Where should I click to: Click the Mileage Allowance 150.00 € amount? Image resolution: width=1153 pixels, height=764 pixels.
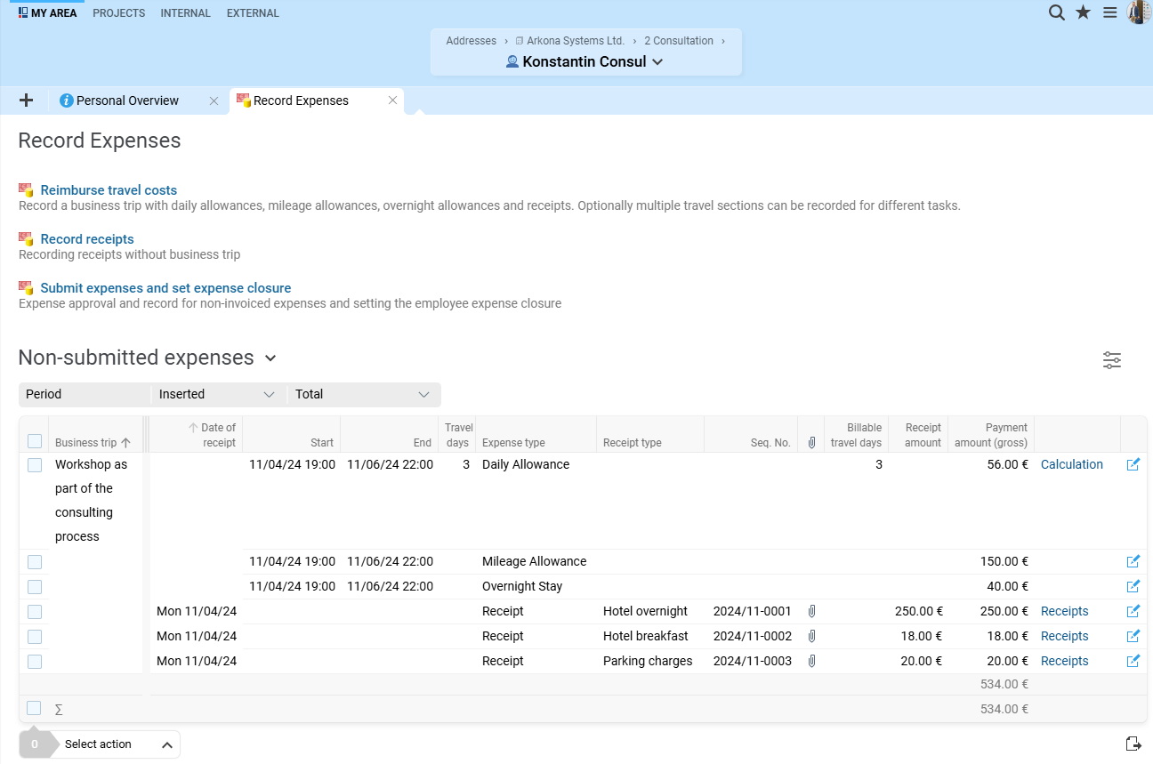pos(1004,561)
